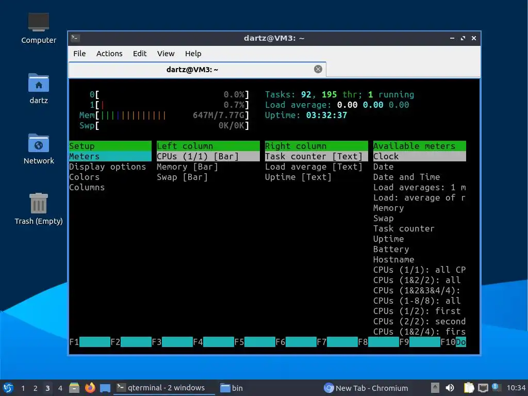
Task: Launch the file manager from the panel
Action: click(x=74, y=388)
